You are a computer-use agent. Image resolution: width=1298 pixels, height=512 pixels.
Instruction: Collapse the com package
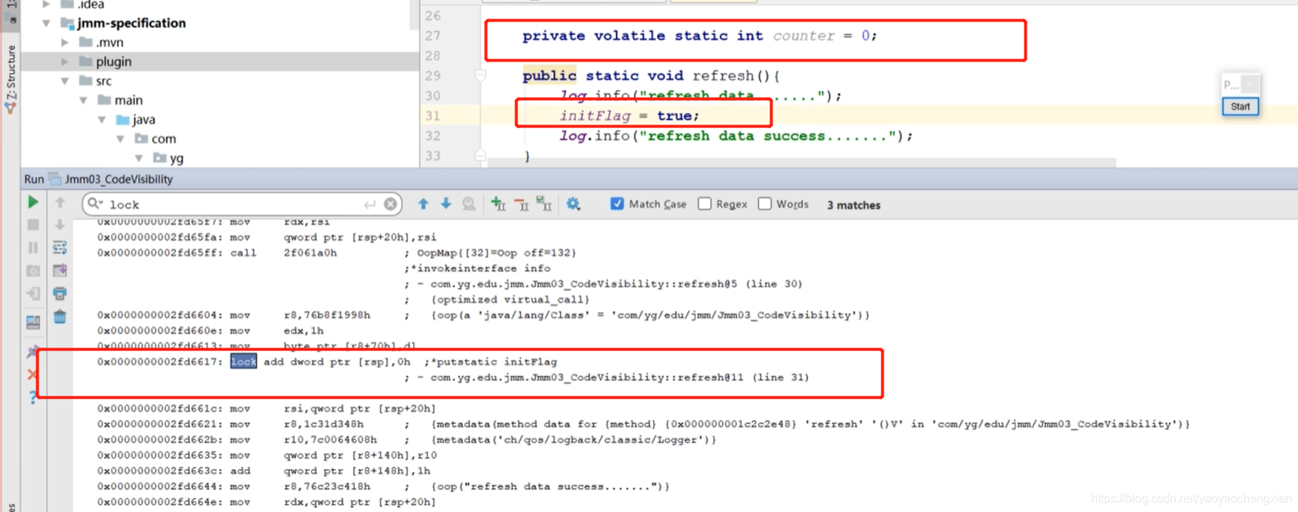tap(121, 139)
